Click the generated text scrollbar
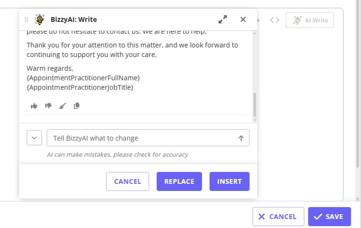This screenshot has height=228, width=361. 254,105
